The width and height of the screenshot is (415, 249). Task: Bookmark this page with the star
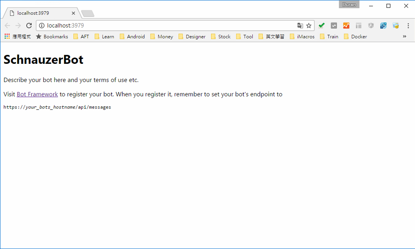(x=309, y=25)
